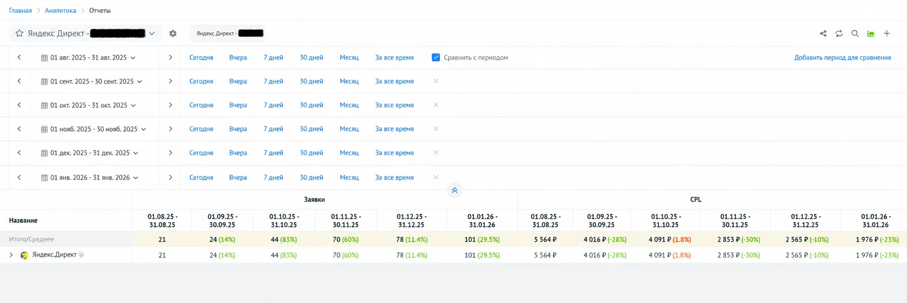This screenshot has height=303, width=907.
Task: Click total CPL cell 5 564 ₽
Action: pos(545,239)
